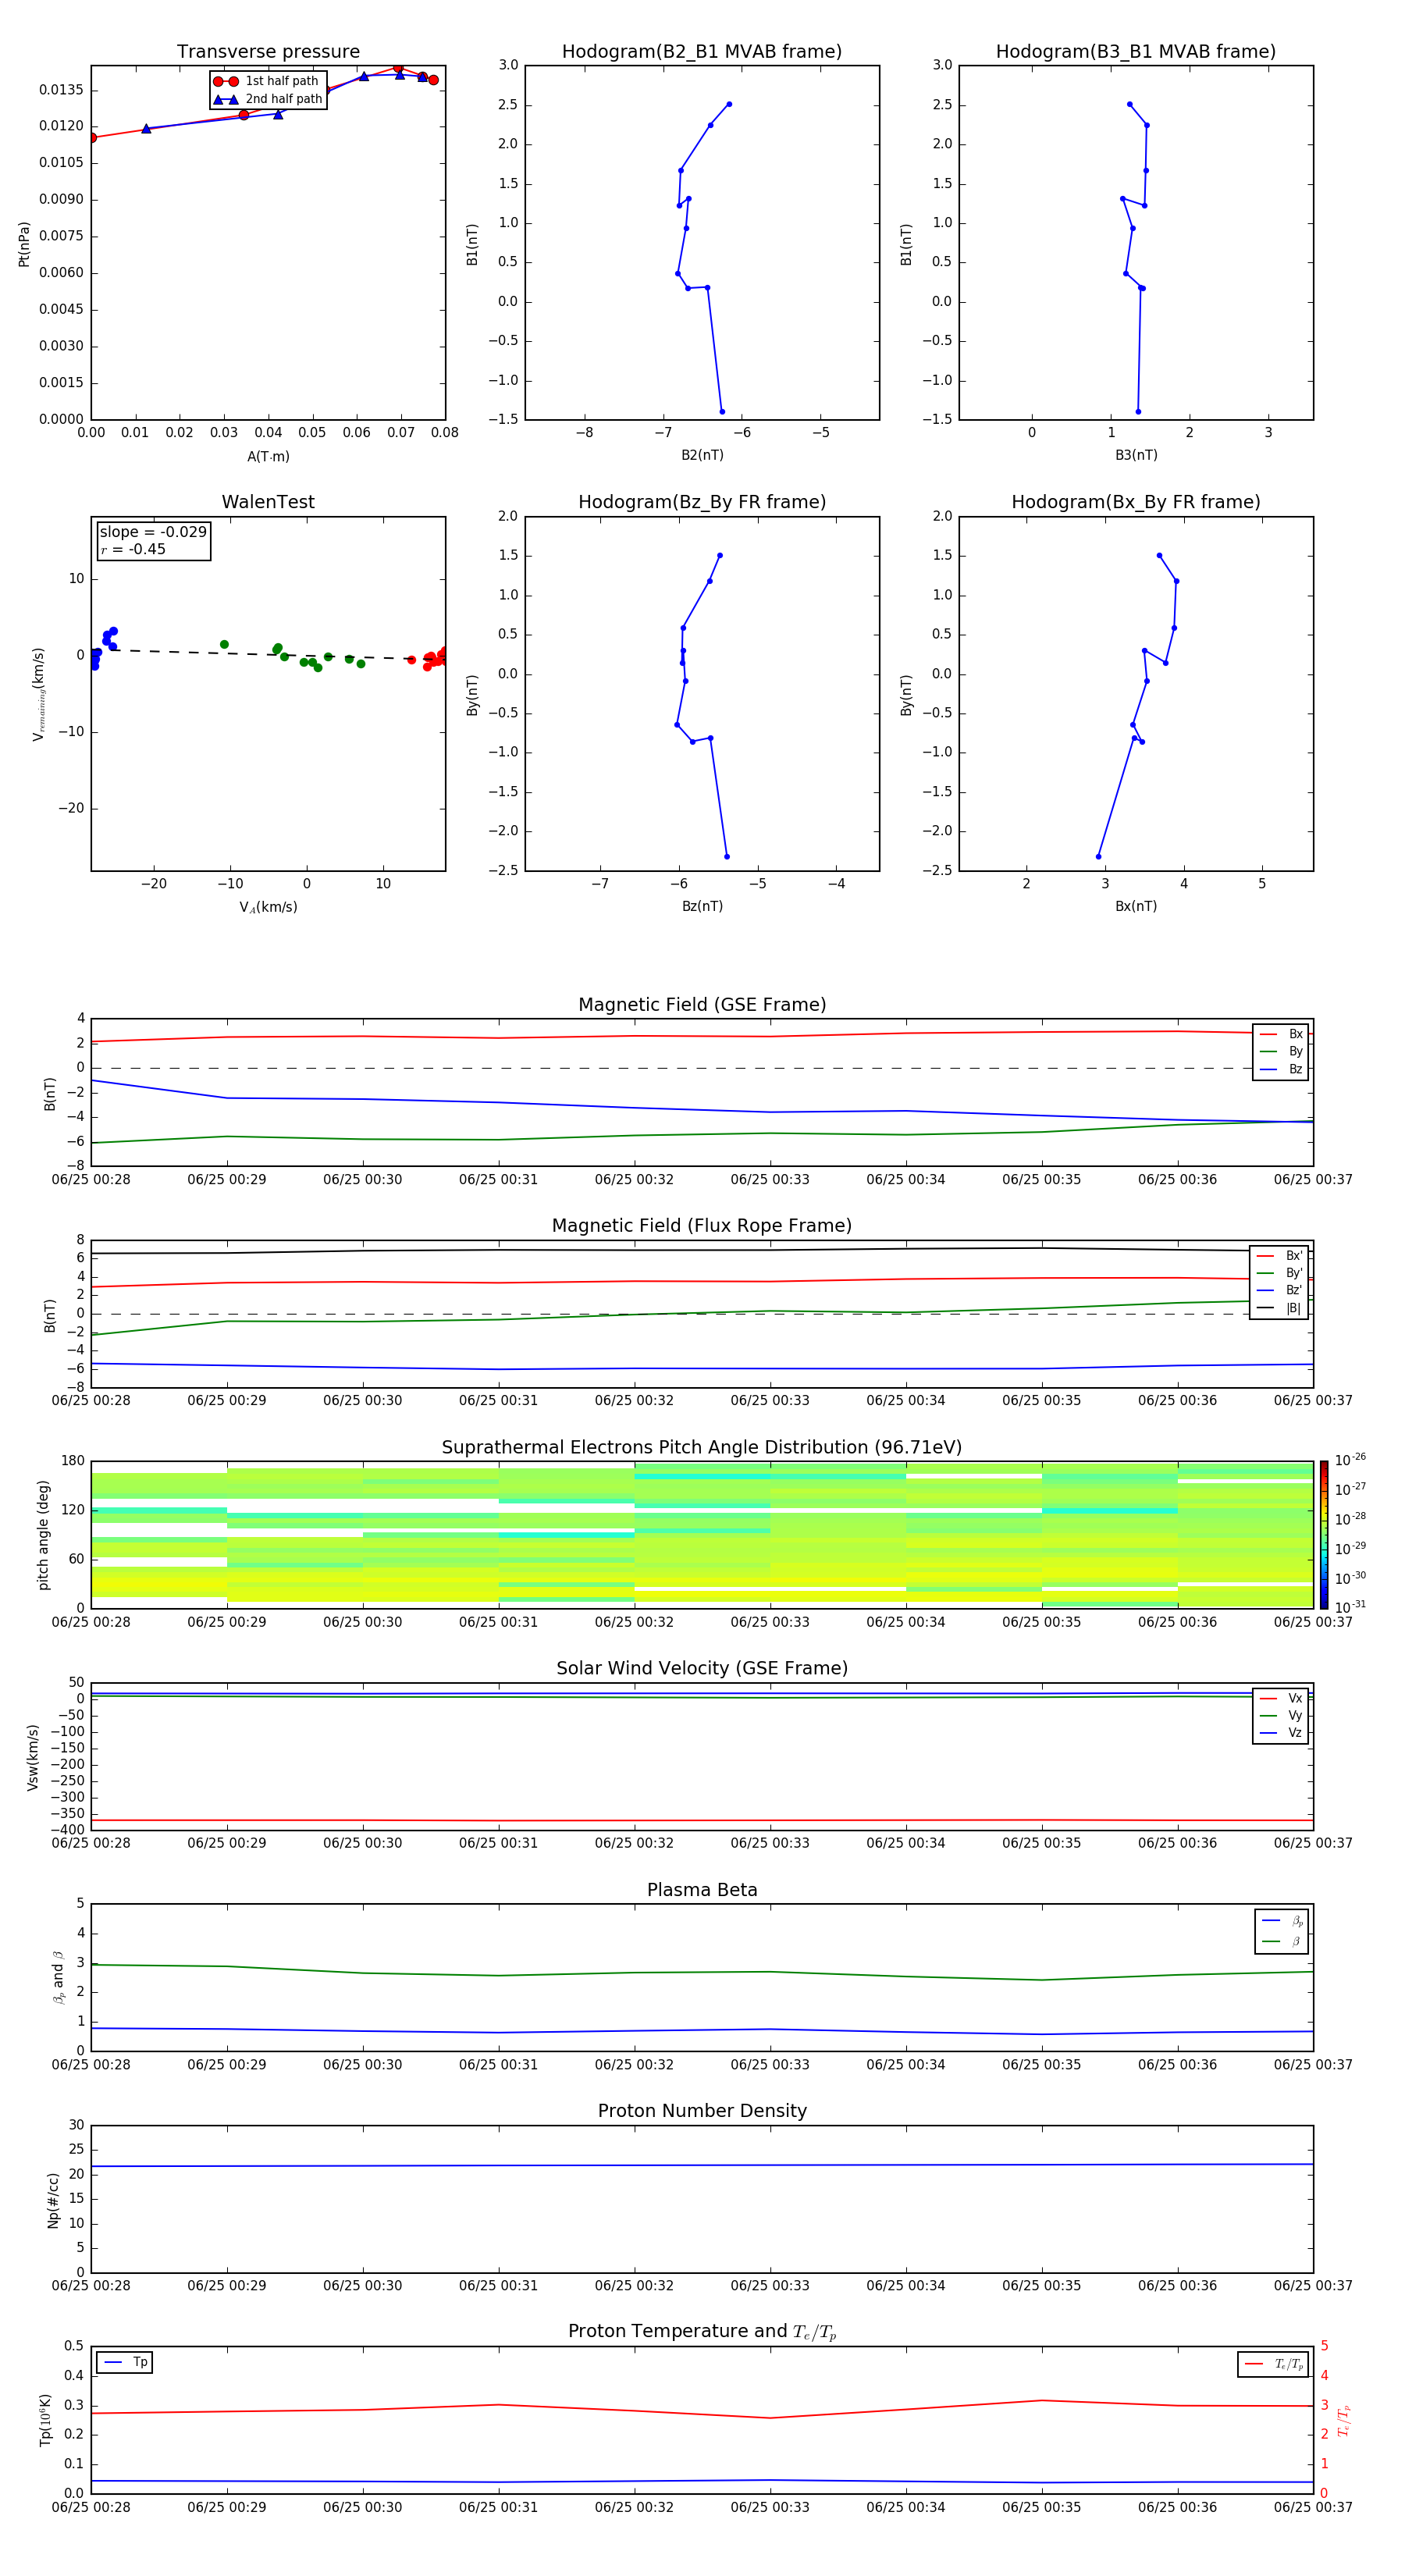This screenshot has width=1405, height=2576.
Task: Select the 'Vx' legend entry
Action: 1281,1698
